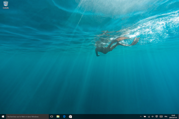Open the Windows Start menu
This screenshot has height=119, width=179.
[x=3, y=117]
